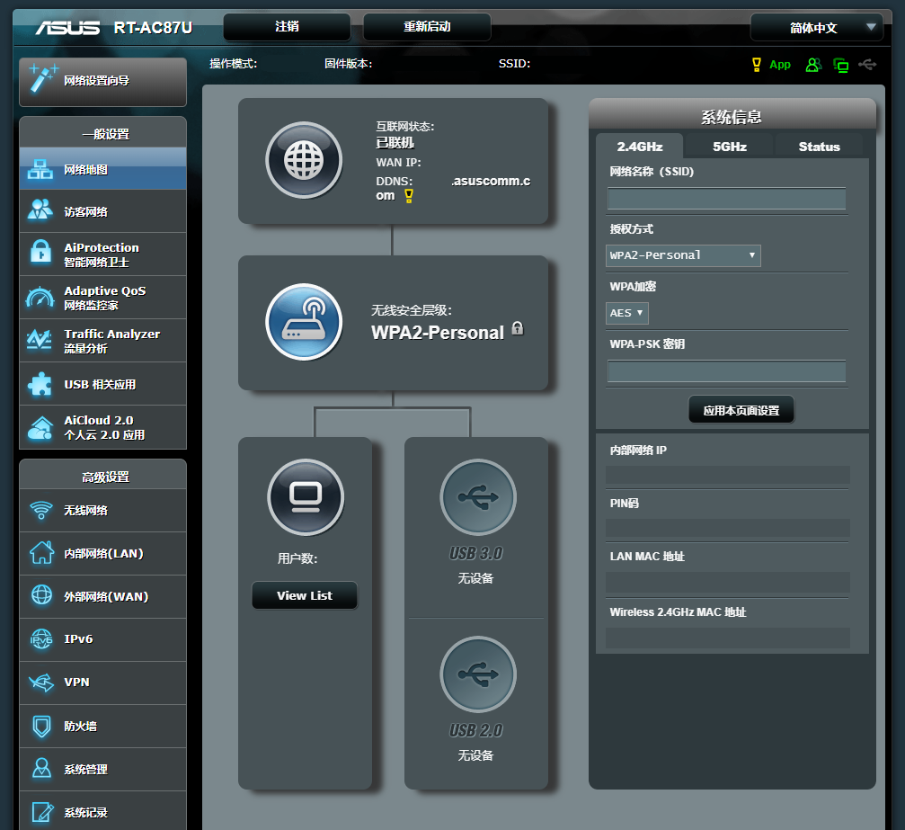Click the USB status icon in header

point(866,65)
